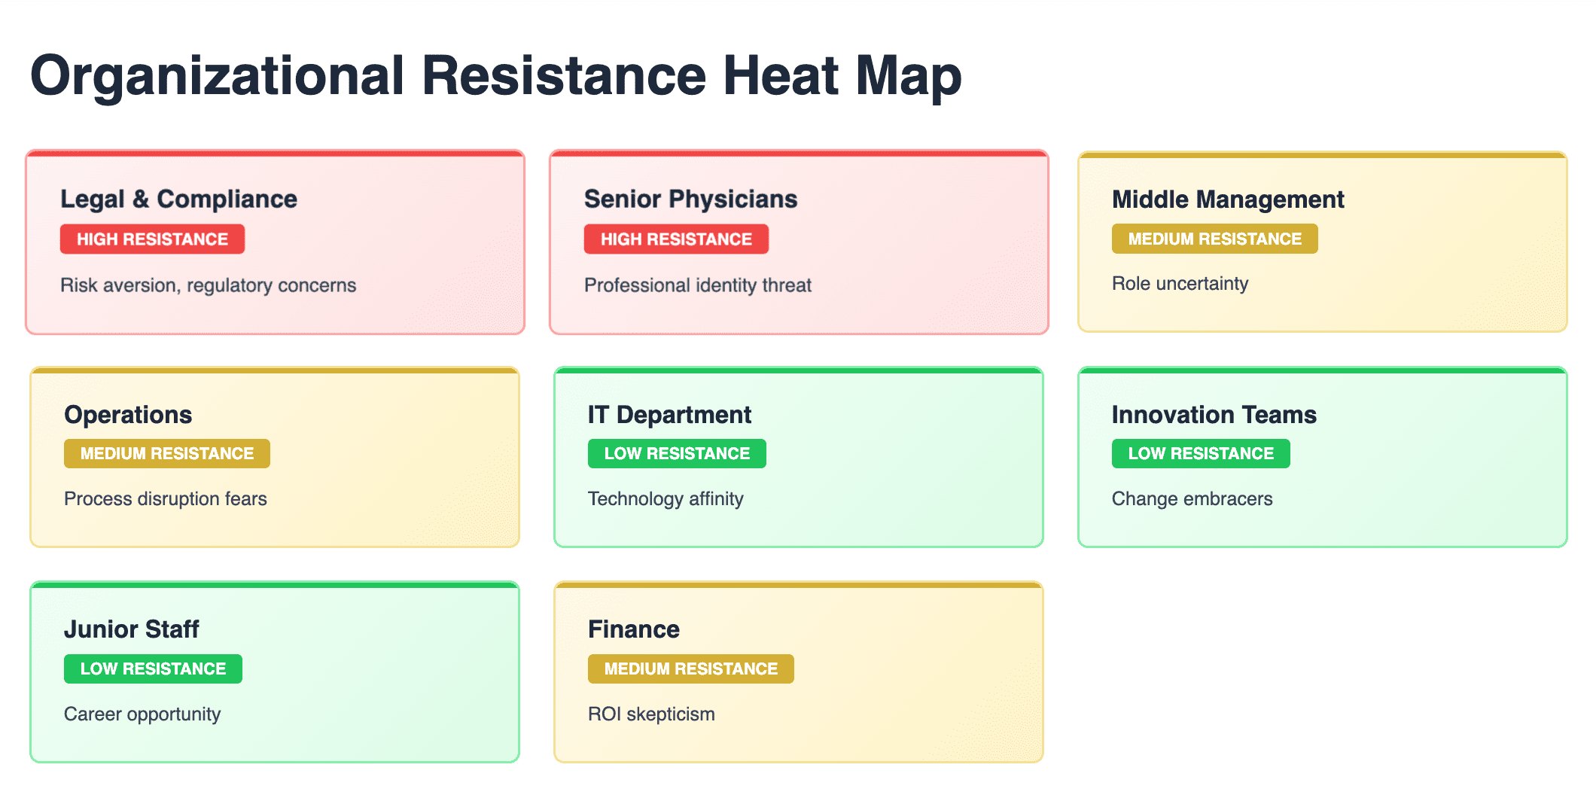The height and width of the screenshot is (798, 1596).
Task: Click the 'Risk aversion, regulatory concerns' text
Action: (208, 285)
